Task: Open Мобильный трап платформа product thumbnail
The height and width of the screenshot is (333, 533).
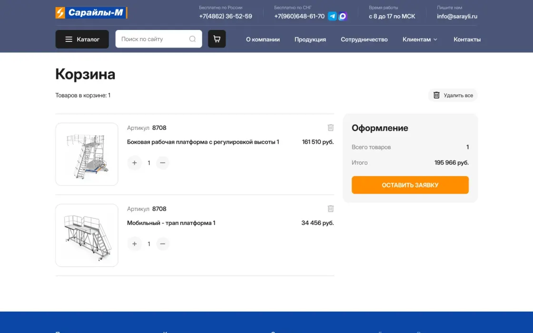Action: coord(87,235)
